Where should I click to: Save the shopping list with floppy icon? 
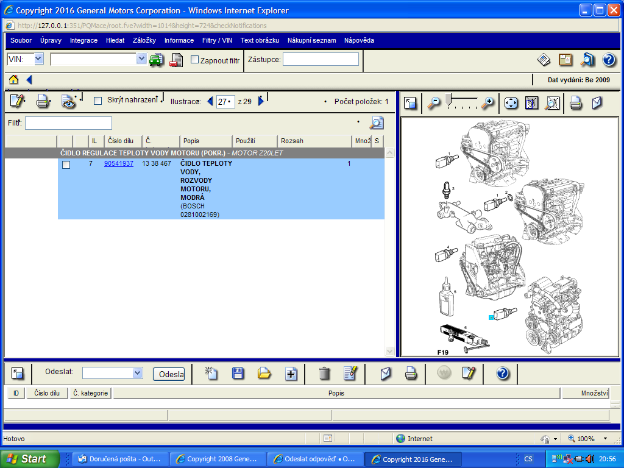tap(238, 374)
